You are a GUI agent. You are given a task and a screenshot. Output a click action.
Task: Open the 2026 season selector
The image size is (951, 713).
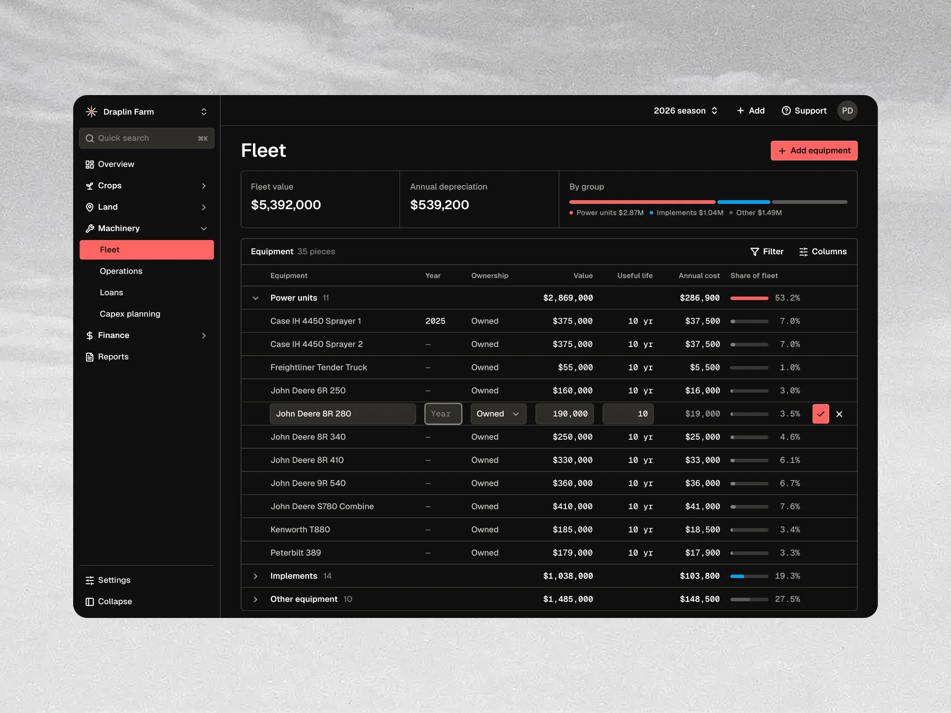pos(685,111)
